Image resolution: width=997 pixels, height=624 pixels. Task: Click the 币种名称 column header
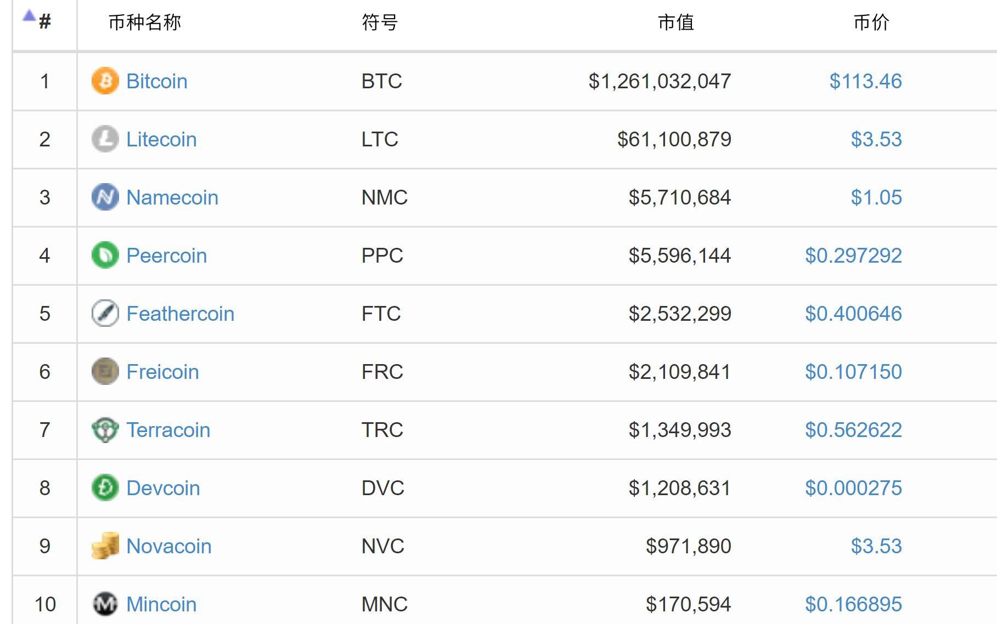tap(145, 22)
